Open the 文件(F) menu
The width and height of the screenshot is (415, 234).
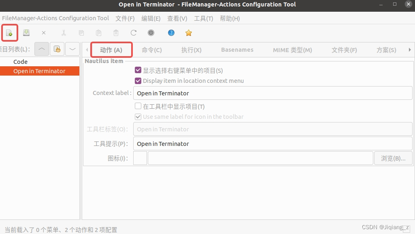pyautogui.click(x=125, y=19)
